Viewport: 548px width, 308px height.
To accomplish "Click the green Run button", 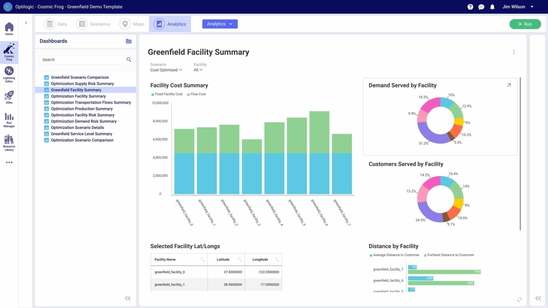I will 525,24.
